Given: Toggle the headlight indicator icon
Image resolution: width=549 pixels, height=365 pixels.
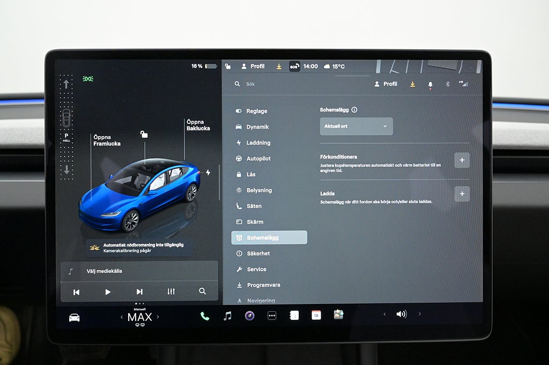Looking at the screenshot, I should tap(88, 79).
